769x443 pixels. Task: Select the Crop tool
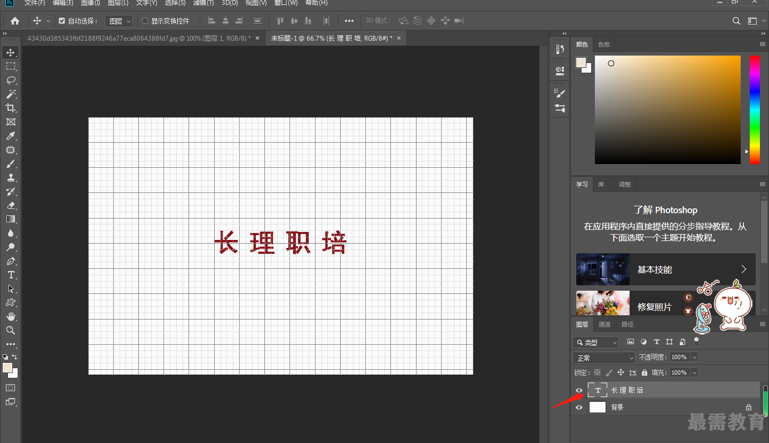pos(11,108)
